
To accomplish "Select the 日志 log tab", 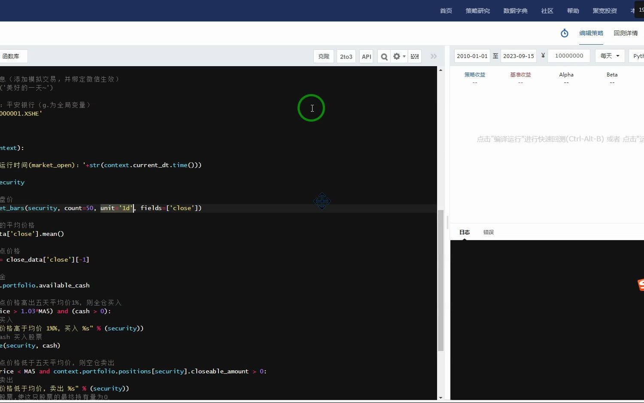I will (x=465, y=232).
